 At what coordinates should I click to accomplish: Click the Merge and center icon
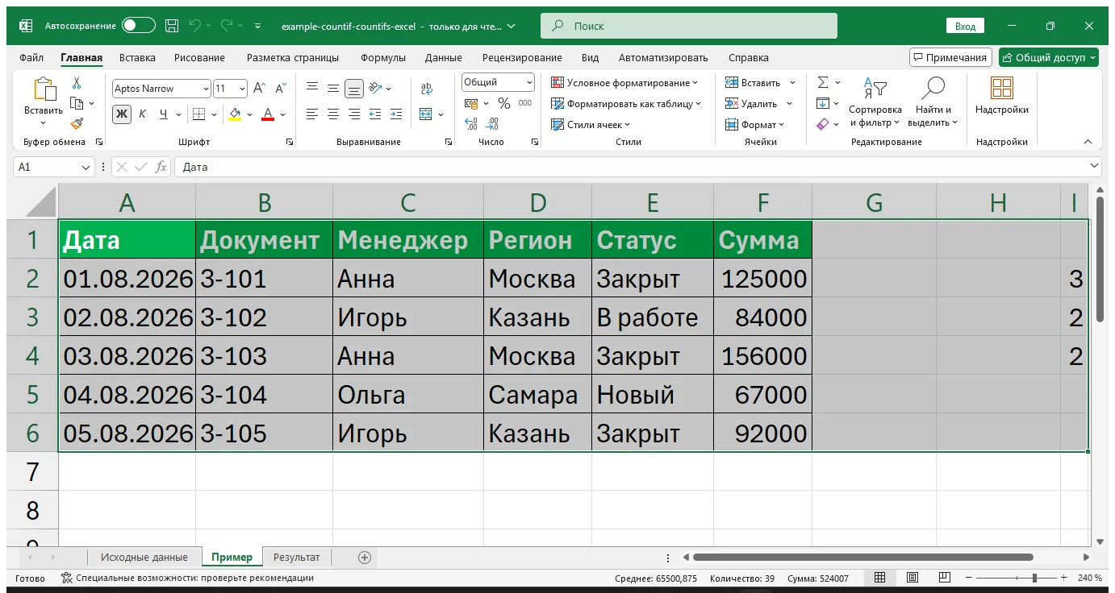click(426, 114)
